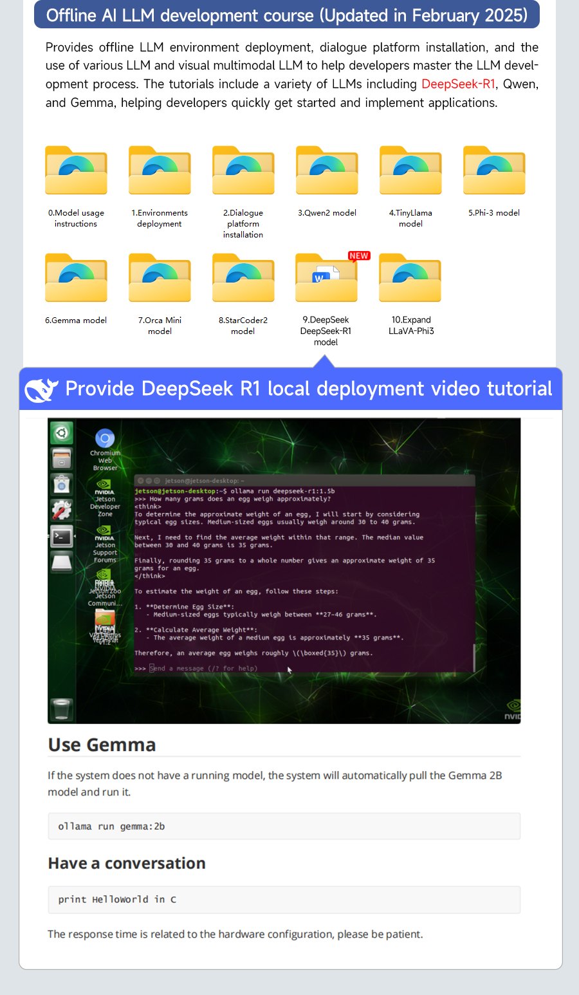Click the red NEW badge on the DeepSeek folder
Viewport: 579px width, 995px height.
pos(359,256)
